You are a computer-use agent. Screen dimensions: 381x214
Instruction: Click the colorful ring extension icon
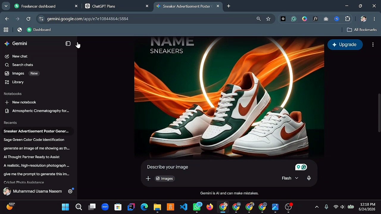click(305, 19)
